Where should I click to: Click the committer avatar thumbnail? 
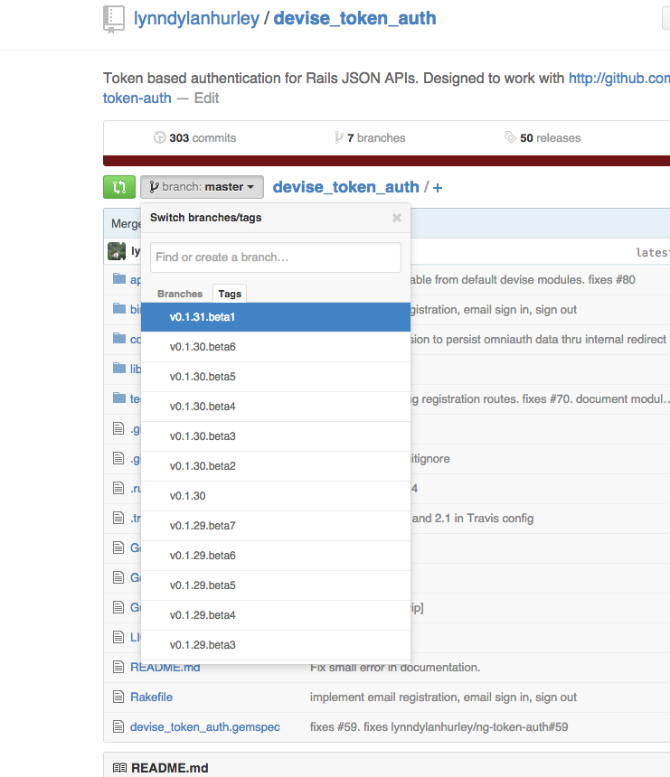pyautogui.click(x=117, y=251)
